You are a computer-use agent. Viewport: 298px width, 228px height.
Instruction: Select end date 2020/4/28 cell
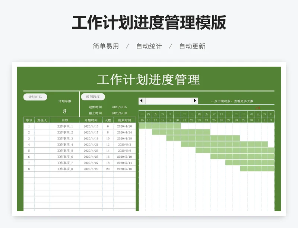[124, 138]
